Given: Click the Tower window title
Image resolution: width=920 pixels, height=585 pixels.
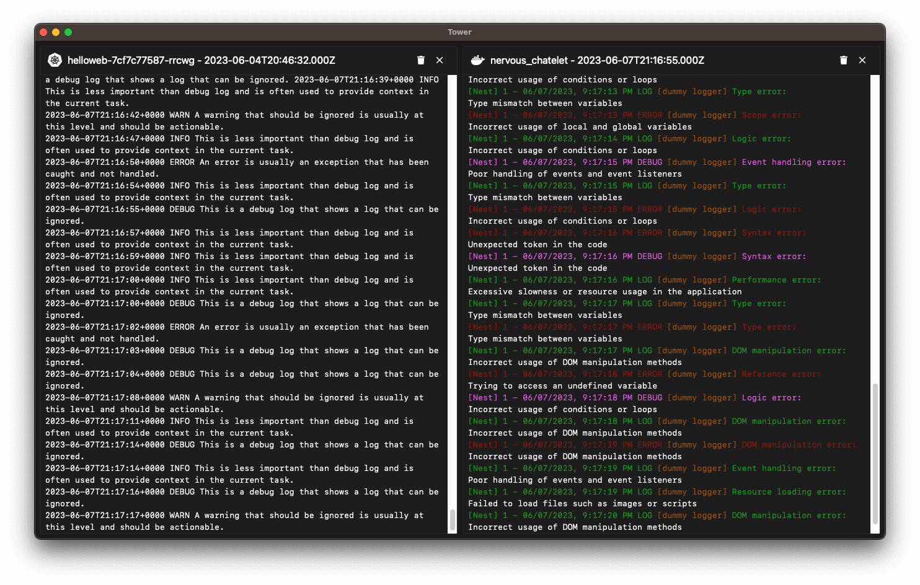Looking at the screenshot, I should [x=460, y=32].
